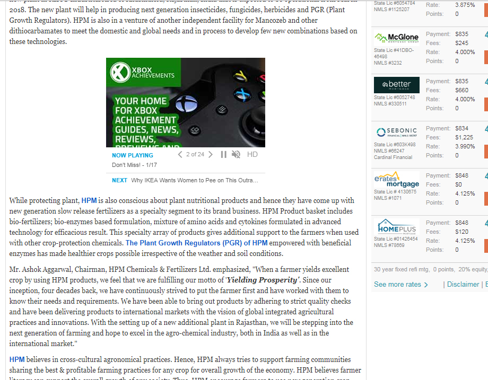Unmute the video with the speaker icon

pos(236,155)
